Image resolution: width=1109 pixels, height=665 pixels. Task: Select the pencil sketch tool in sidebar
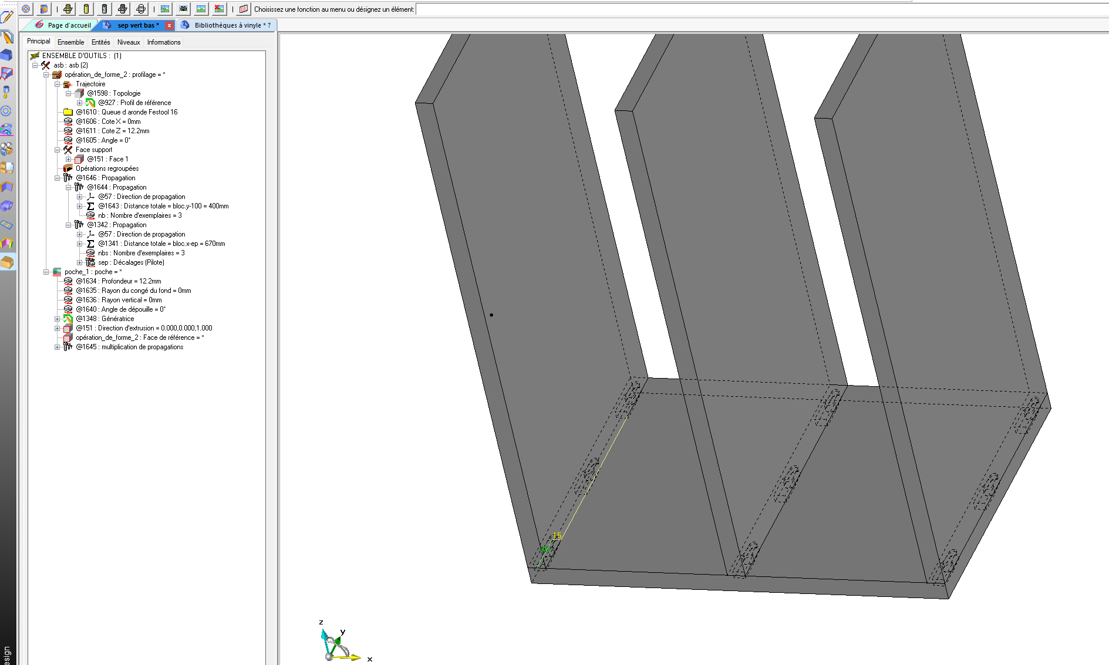[6, 18]
